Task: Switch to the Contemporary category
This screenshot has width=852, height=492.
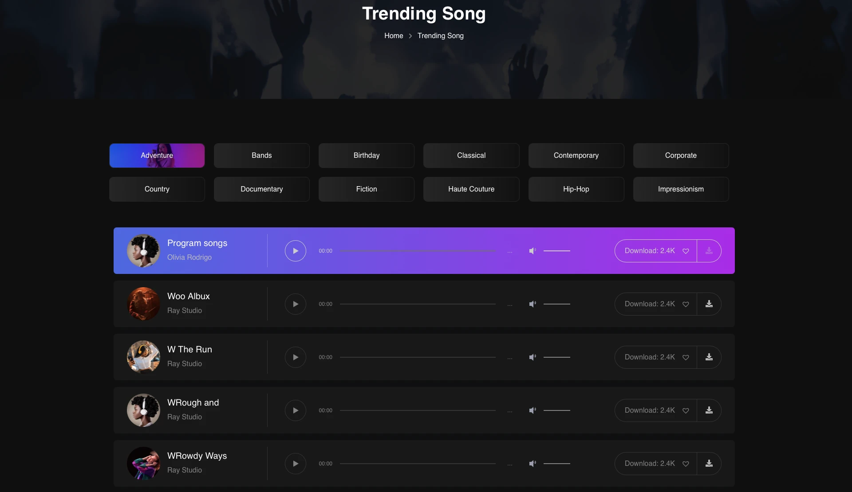Action: 576,156
